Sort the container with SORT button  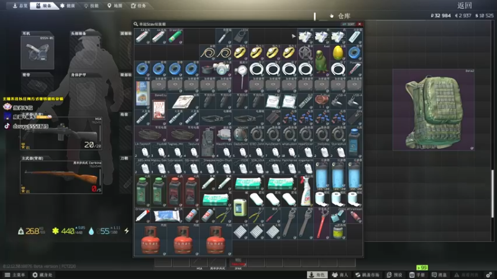click(348, 24)
